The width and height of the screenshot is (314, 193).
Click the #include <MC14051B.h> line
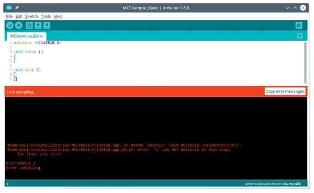coord(37,43)
